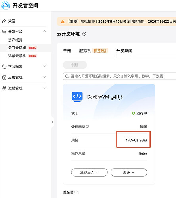Open the 更多 dropdown button

click(129, 172)
